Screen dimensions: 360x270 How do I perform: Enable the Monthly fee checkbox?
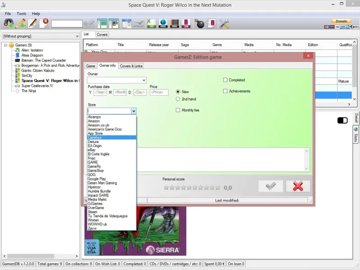tap(178, 110)
